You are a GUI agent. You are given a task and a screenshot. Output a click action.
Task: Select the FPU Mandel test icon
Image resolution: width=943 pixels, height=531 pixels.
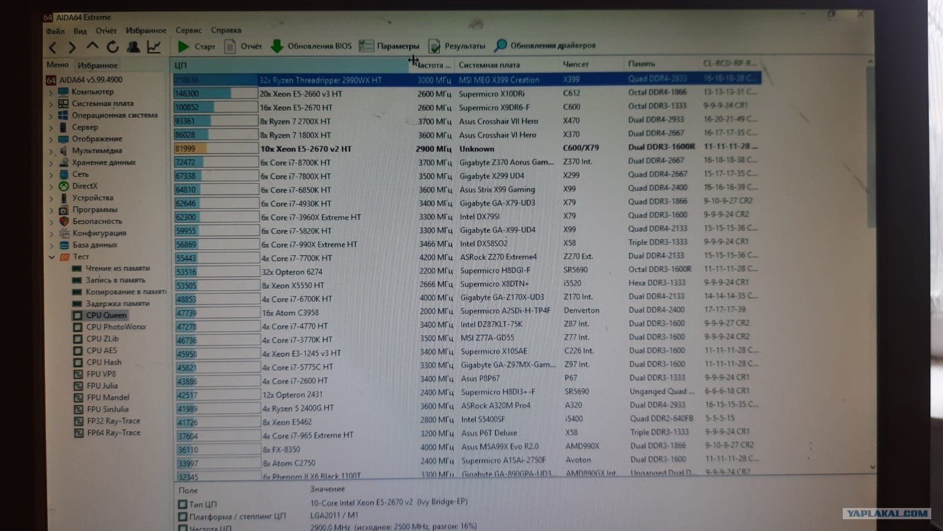pyautogui.click(x=78, y=398)
